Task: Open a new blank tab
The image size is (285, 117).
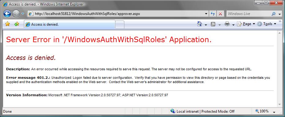Action: click(x=120, y=25)
